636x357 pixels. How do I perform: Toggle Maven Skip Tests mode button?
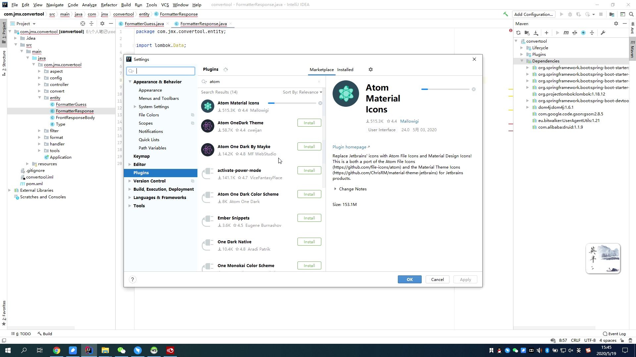click(x=583, y=33)
